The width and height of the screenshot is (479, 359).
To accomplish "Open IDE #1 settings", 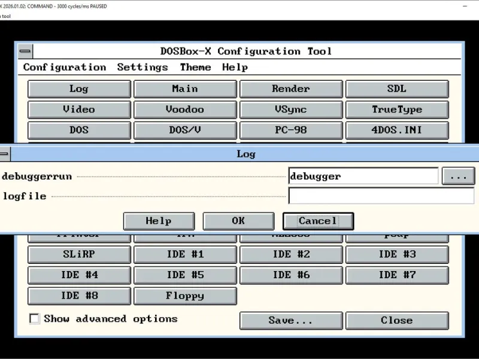I will pos(185,254).
